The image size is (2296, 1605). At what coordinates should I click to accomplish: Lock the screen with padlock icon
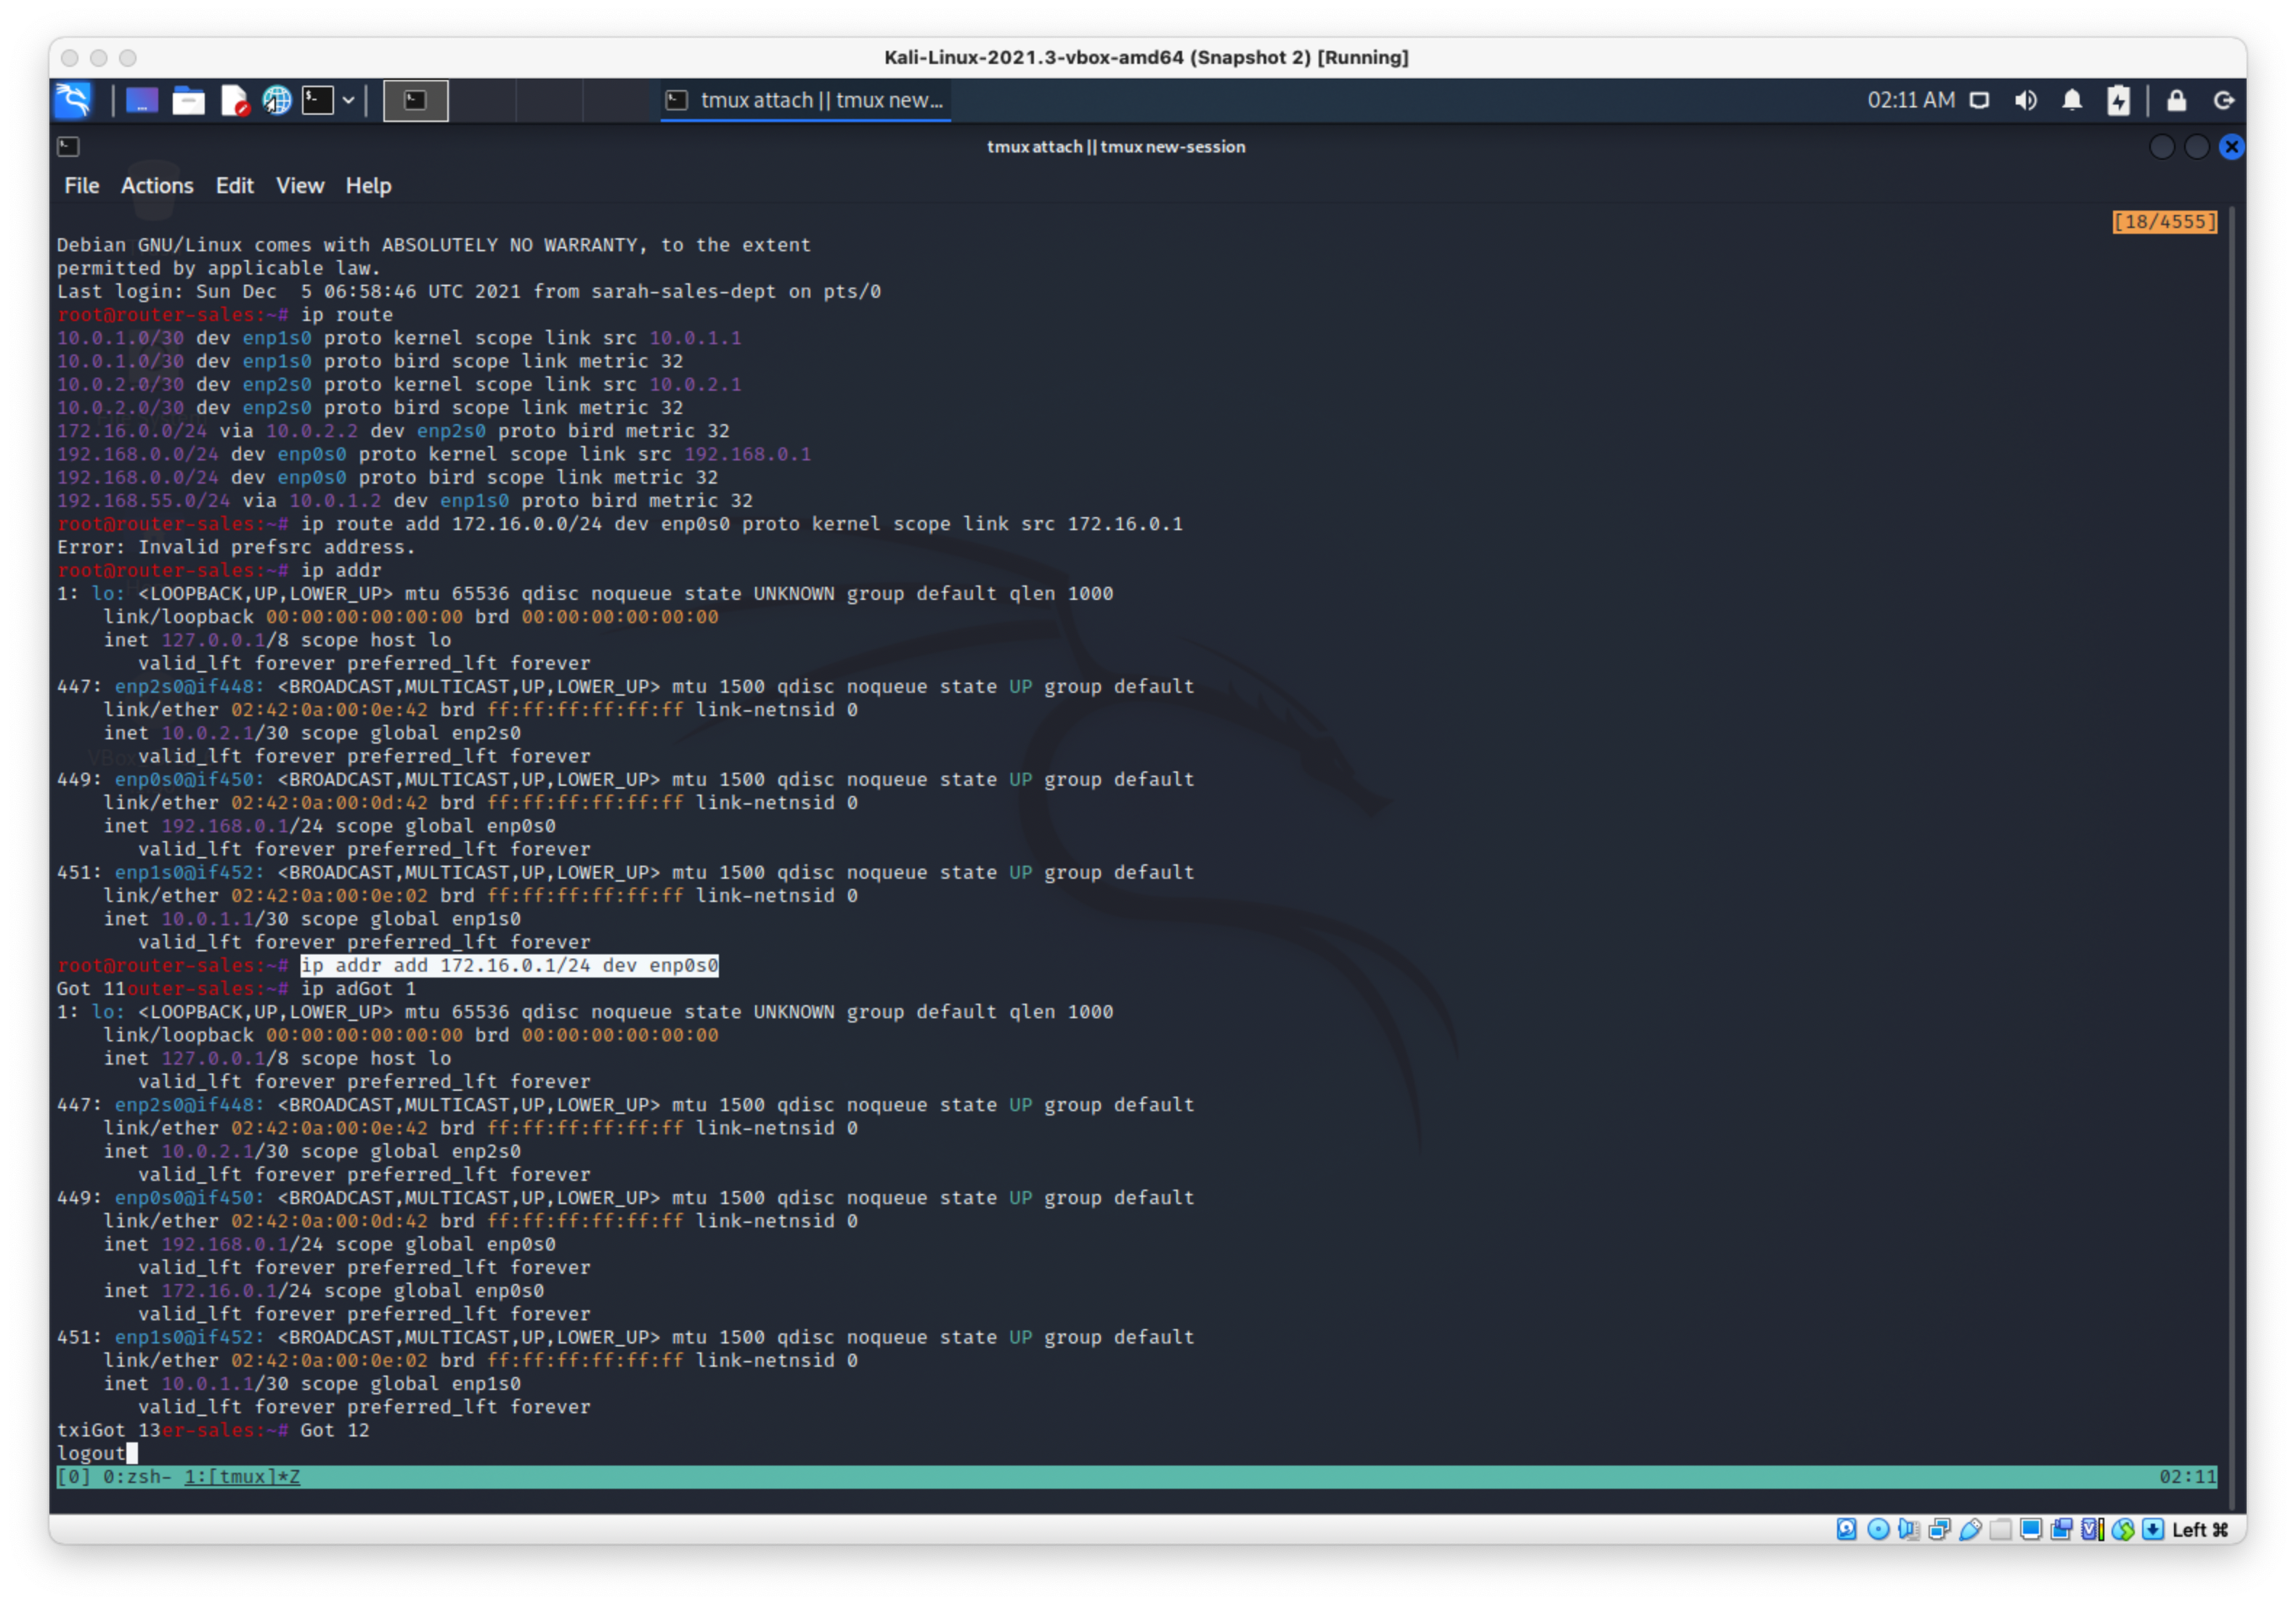click(x=2177, y=100)
